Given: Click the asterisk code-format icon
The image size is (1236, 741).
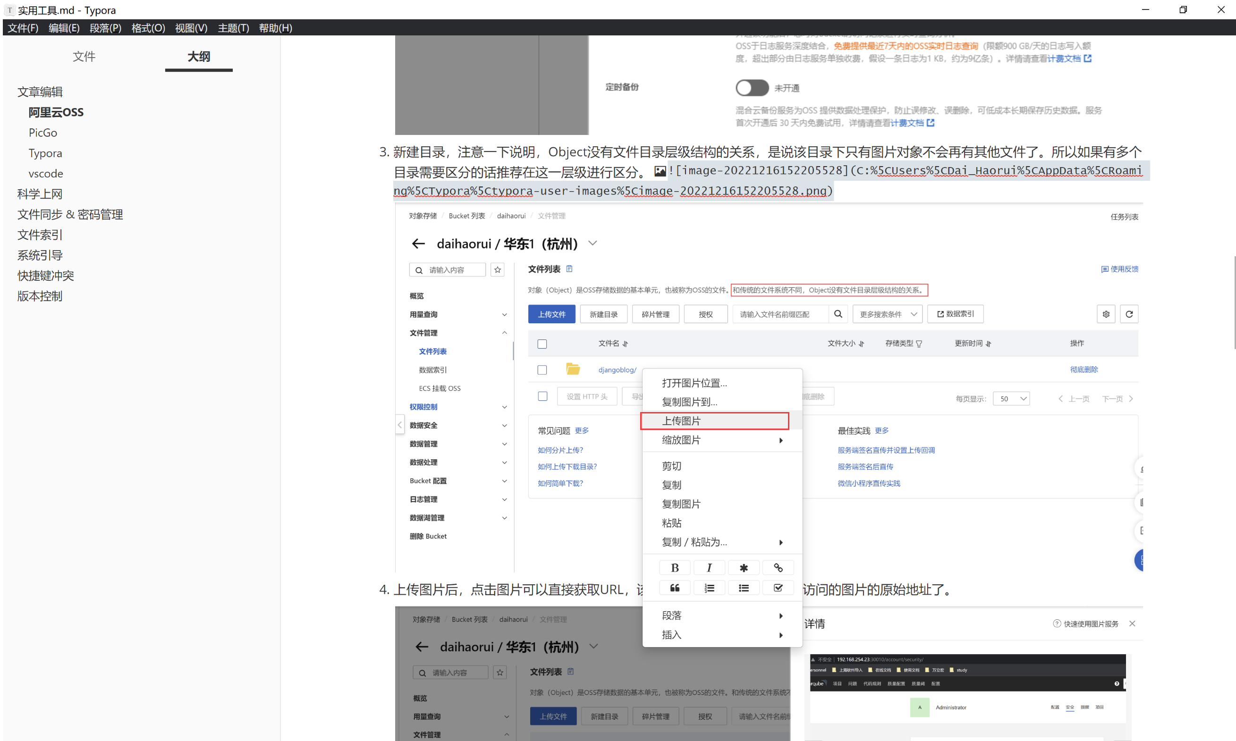Looking at the screenshot, I should coord(743,568).
